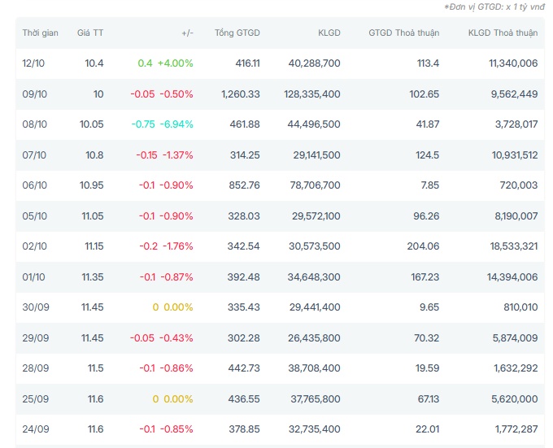This screenshot has height=448, width=553.
Task: Click negotiated value 113.4
Action: [428, 63]
